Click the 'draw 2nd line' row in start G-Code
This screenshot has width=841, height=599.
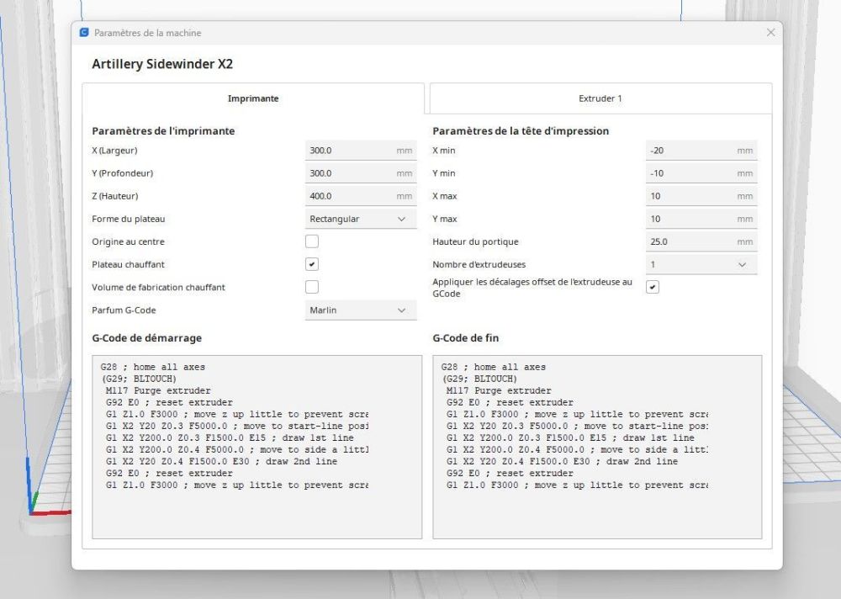[x=221, y=462]
